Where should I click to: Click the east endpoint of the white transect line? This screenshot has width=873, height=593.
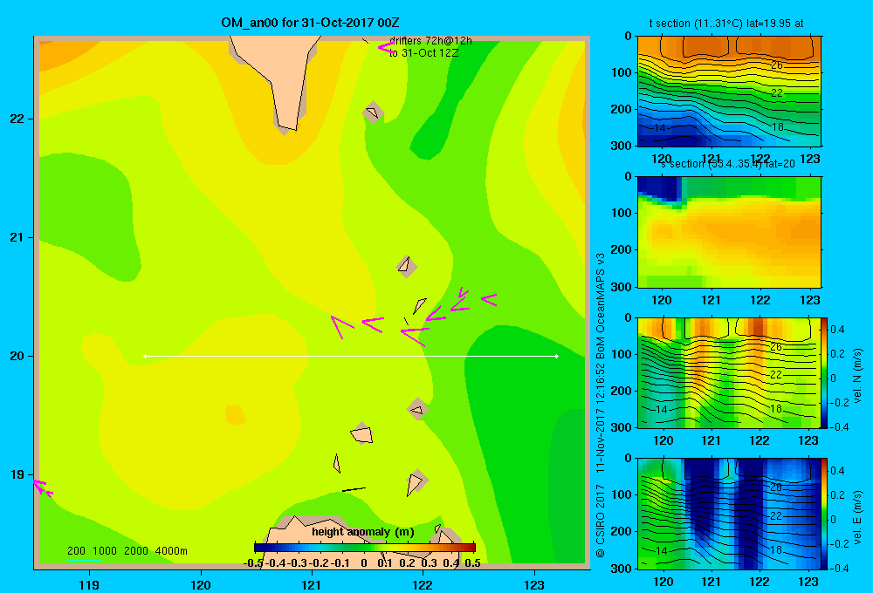[x=557, y=356]
